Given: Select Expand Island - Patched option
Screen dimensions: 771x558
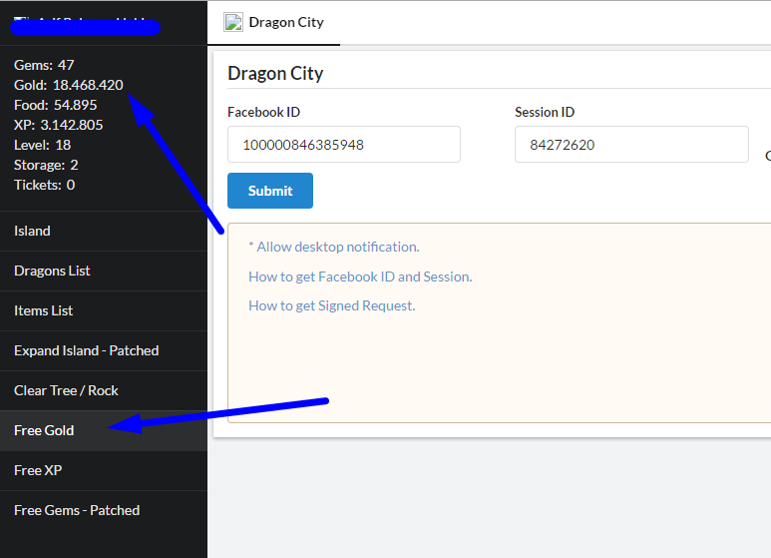Looking at the screenshot, I should pyautogui.click(x=104, y=350).
